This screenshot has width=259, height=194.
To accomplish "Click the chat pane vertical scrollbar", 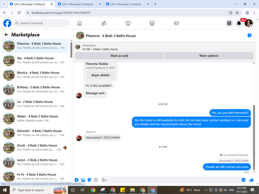I will point(254,138).
